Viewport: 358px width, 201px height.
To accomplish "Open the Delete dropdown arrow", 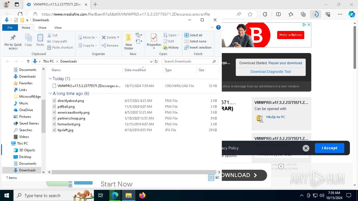I will pos(118,37).
